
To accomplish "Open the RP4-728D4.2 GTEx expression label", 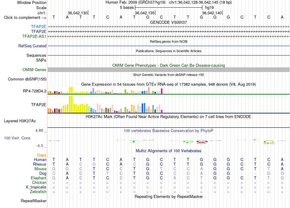I will coord(35,91).
